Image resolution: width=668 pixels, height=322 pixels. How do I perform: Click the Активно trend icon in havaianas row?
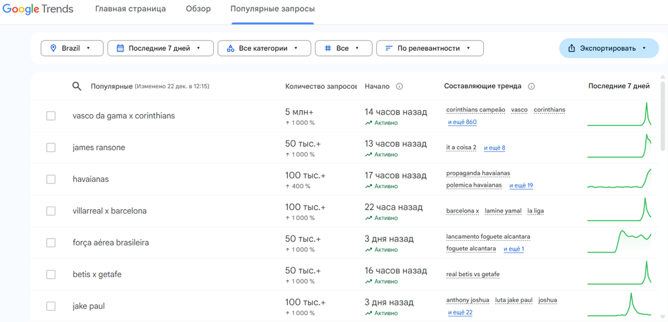pyautogui.click(x=369, y=186)
